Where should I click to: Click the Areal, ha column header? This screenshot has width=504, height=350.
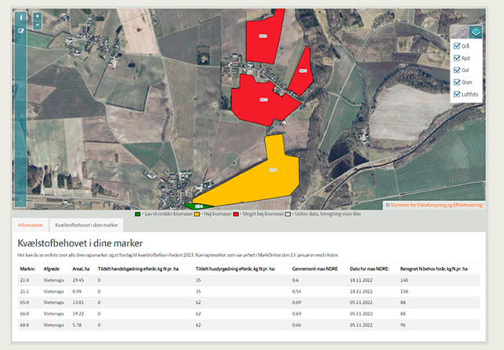coord(82,268)
